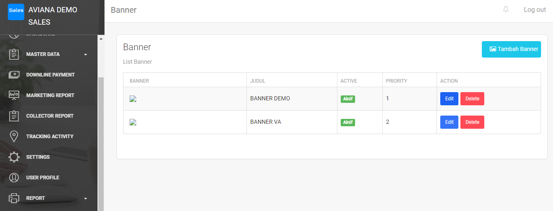Click the Report printer icon
Viewport: 553px width, 211px height.
14,198
